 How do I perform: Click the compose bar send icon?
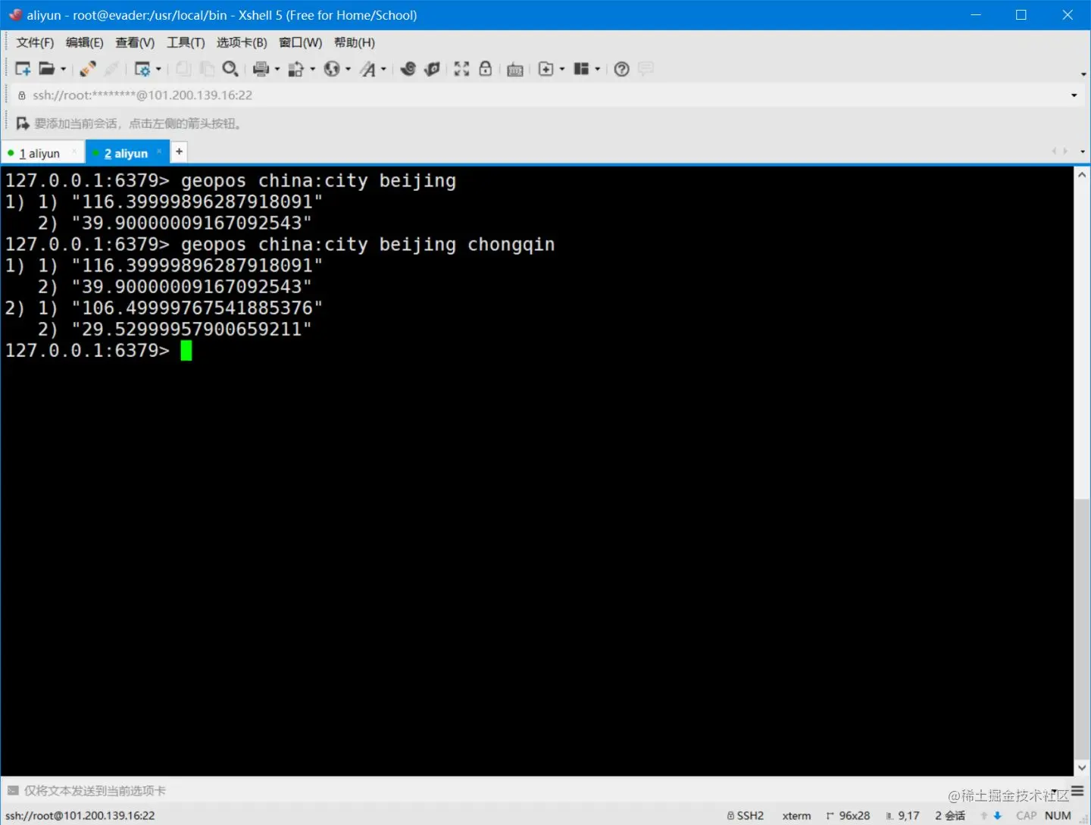point(12,791)
